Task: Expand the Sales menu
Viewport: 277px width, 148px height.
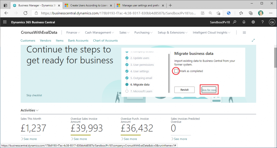Action: pyautogui.click(x=124, y=32)
